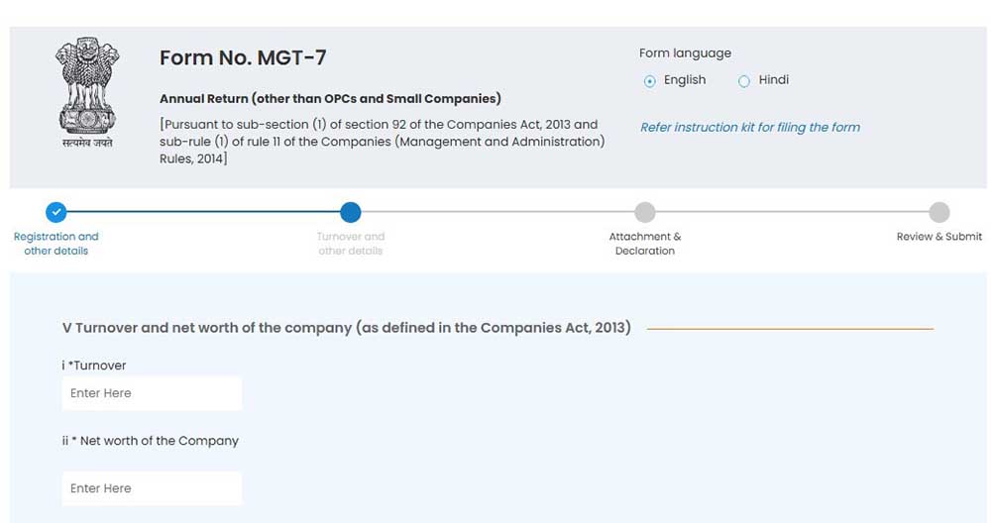Focus the Net worth of the Company field
The image size is (991, 523).
152,488
